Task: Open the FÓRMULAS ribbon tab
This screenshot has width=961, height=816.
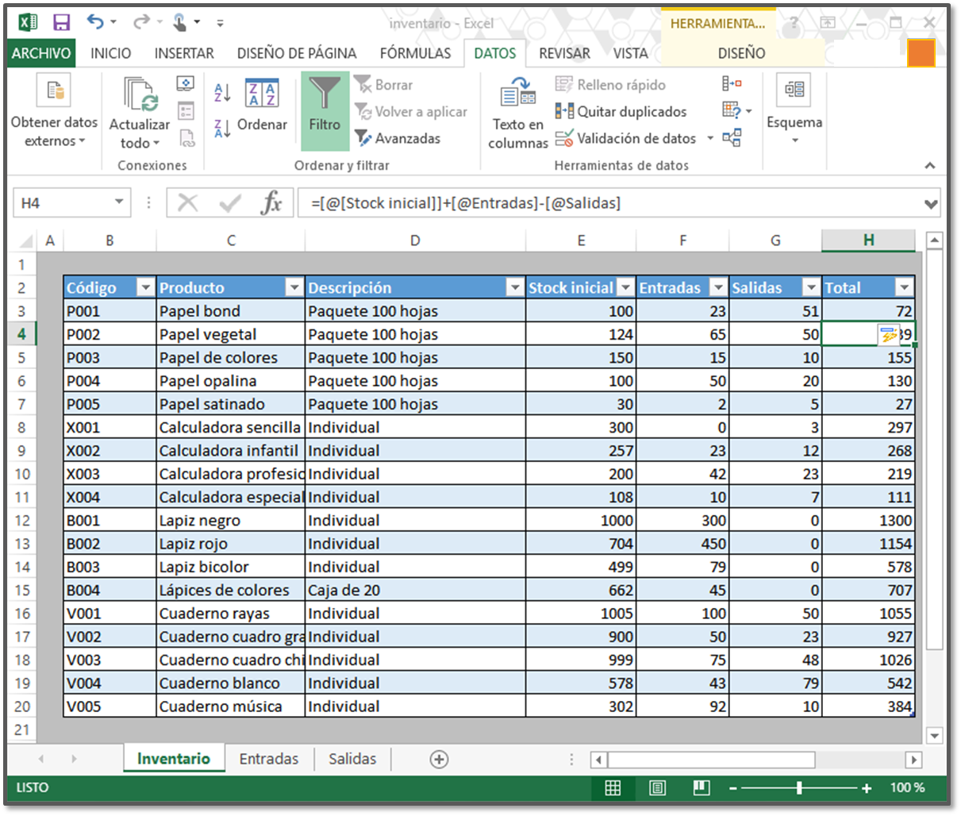Action: [415, 53]
